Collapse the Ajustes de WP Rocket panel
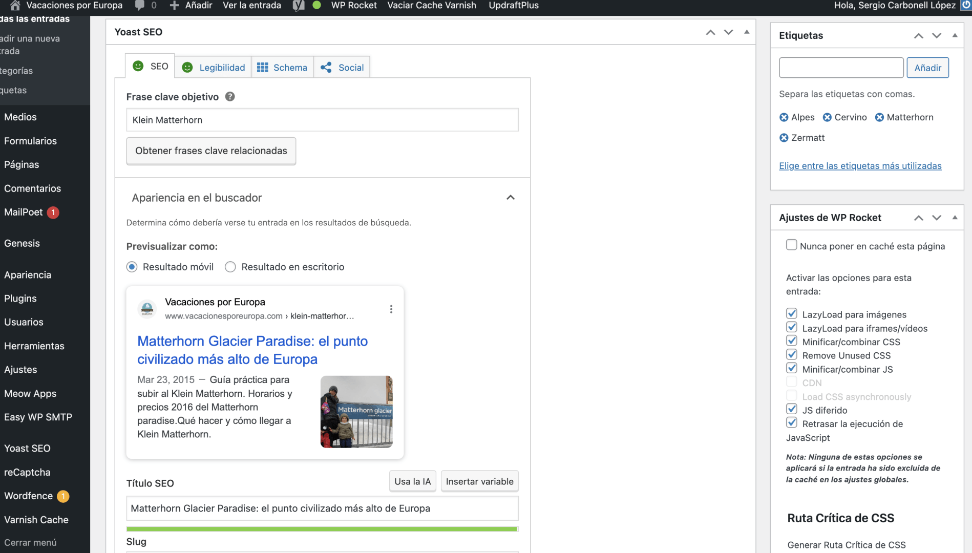972x553 pixels. coord(955,218)
